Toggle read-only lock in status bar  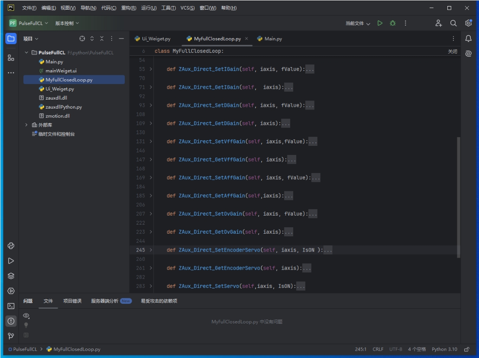[x=466, y=349]
